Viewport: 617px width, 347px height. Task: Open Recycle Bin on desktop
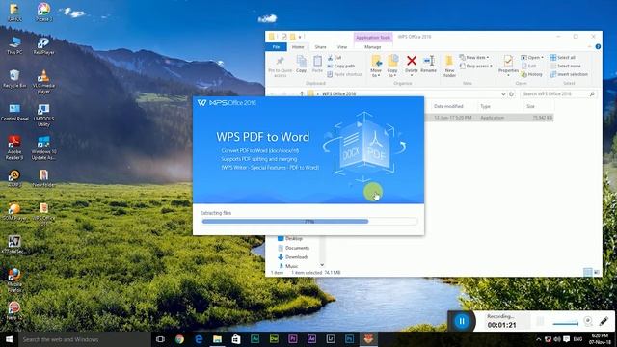click(x=14, y=79)
